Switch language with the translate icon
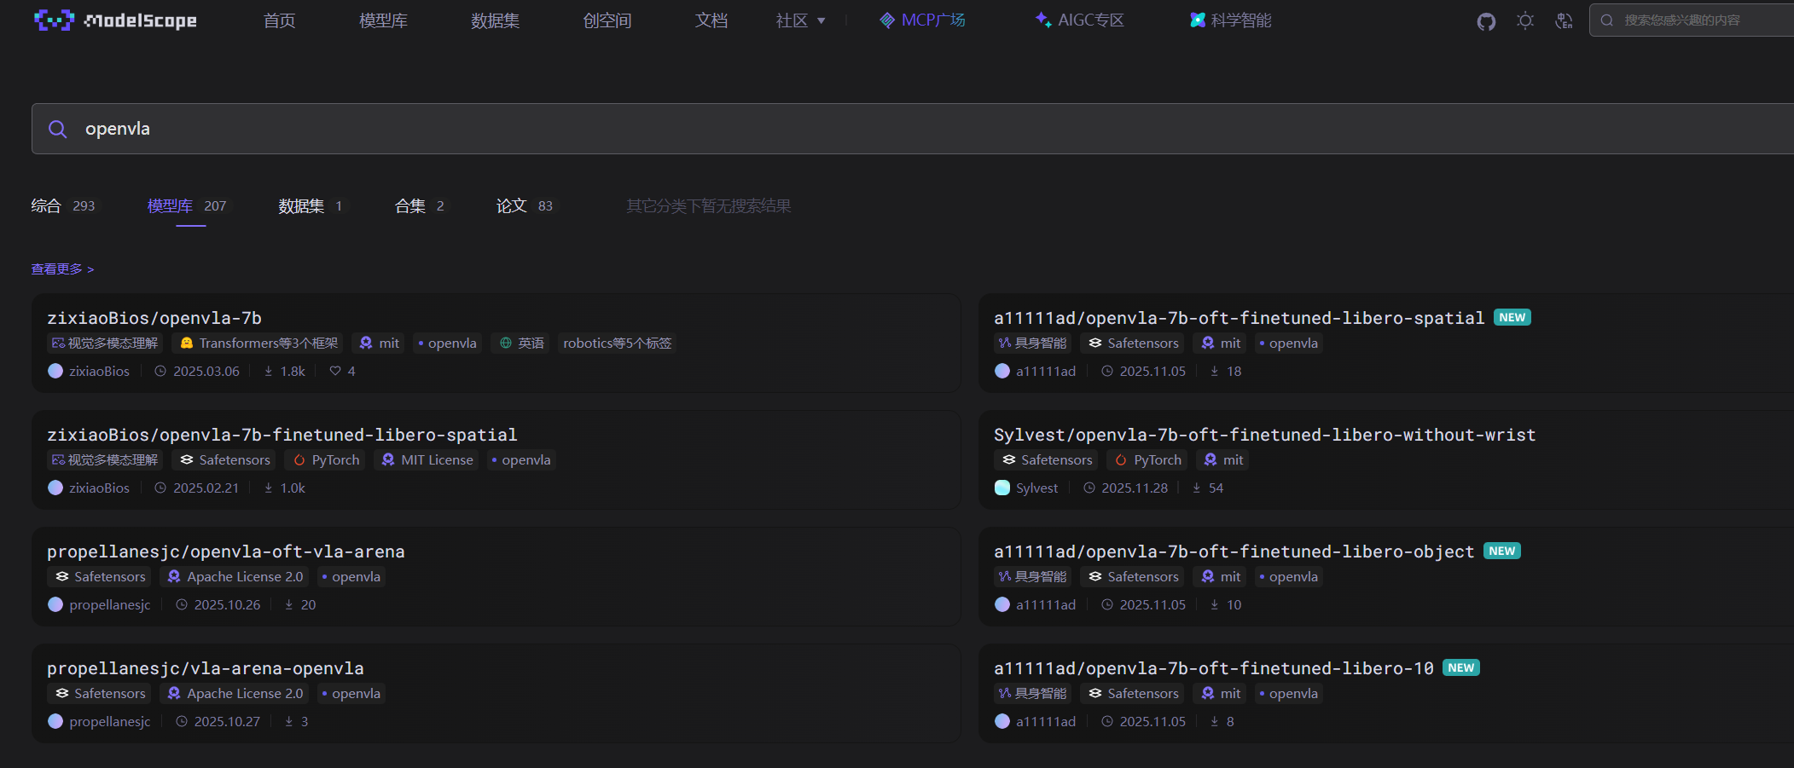 click(1564, 21)
